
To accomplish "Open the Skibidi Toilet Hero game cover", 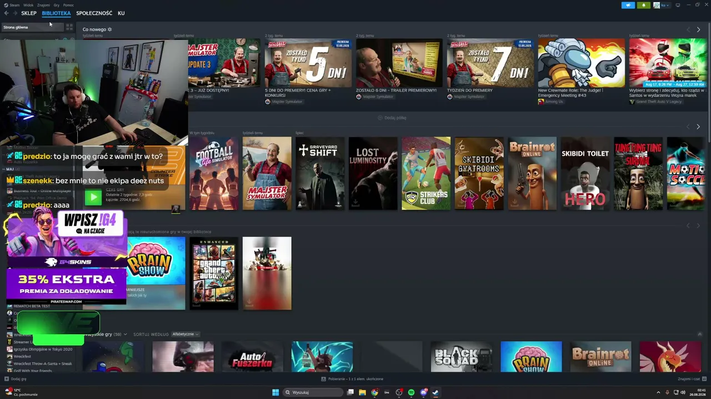I will (585, 173).
